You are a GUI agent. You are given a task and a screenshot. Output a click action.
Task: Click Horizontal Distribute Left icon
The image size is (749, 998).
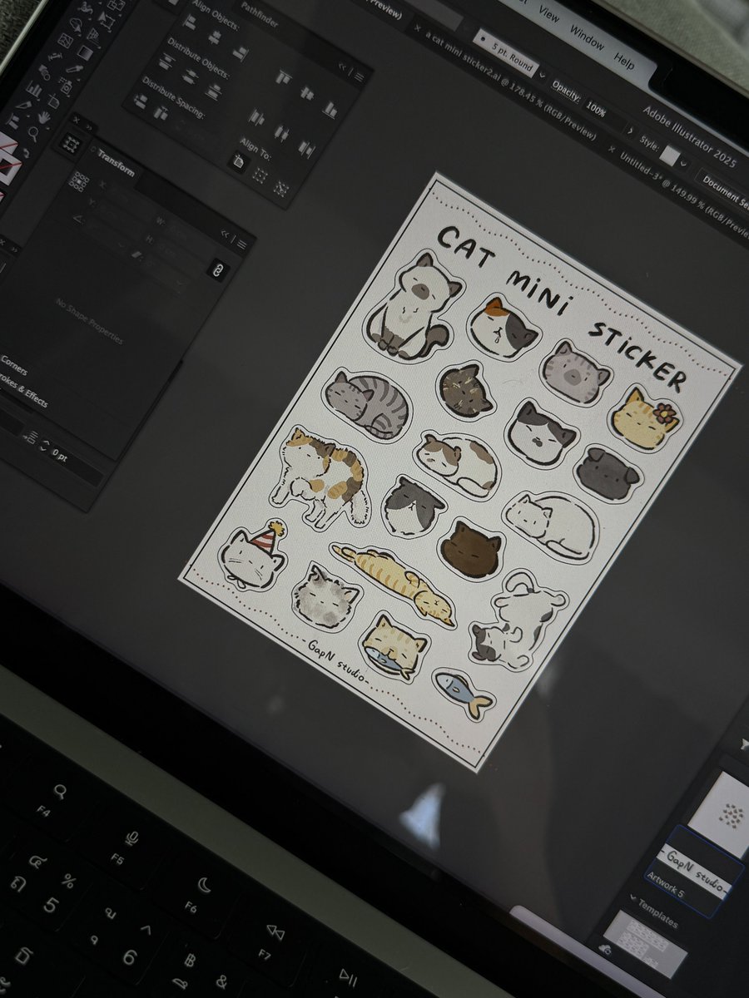tap(256, 117)
